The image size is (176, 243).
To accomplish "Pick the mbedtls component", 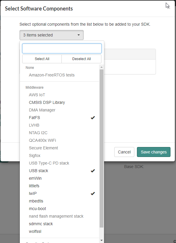I will point(36,201).
